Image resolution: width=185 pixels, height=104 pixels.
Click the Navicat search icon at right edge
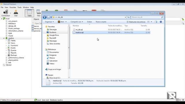point(183,23)
